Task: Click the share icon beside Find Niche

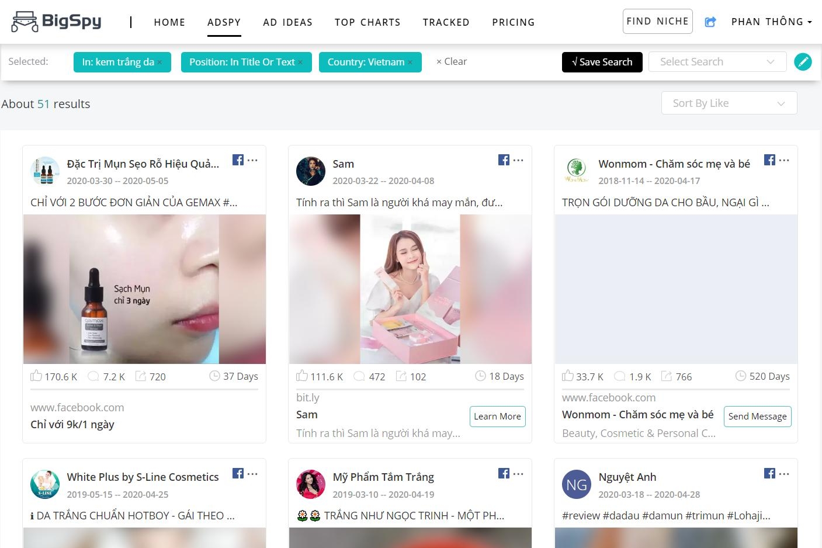Action: pyautogui.click(x=710, y=22)
